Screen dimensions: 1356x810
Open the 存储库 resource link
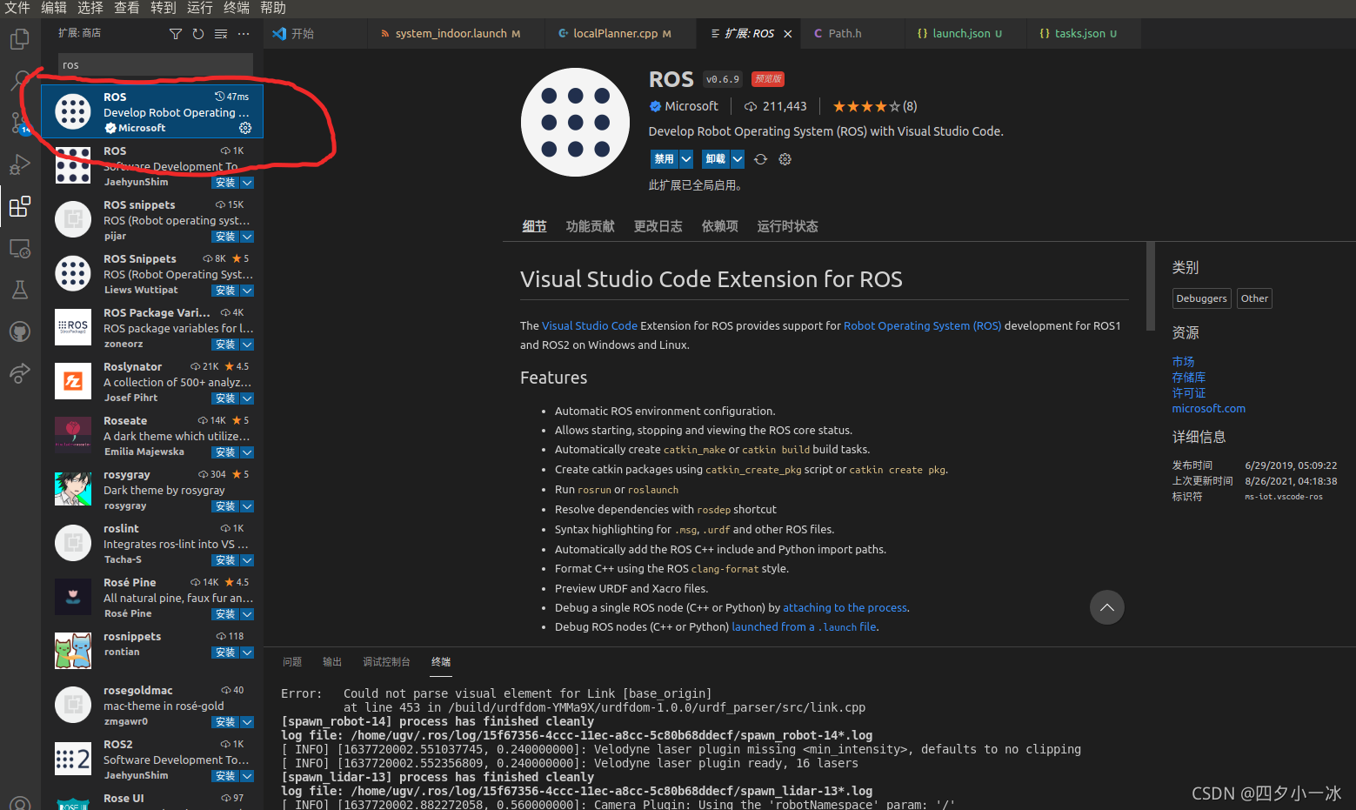pos(1188,378)
